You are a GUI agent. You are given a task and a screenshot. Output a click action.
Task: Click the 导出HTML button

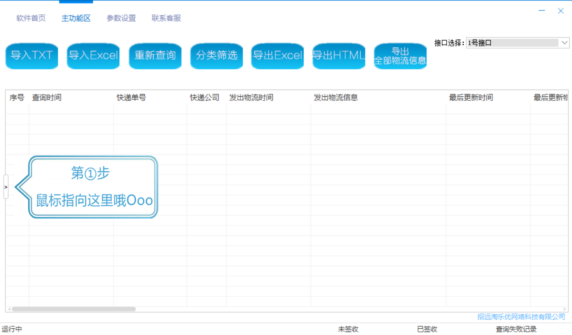coord(339,56)
